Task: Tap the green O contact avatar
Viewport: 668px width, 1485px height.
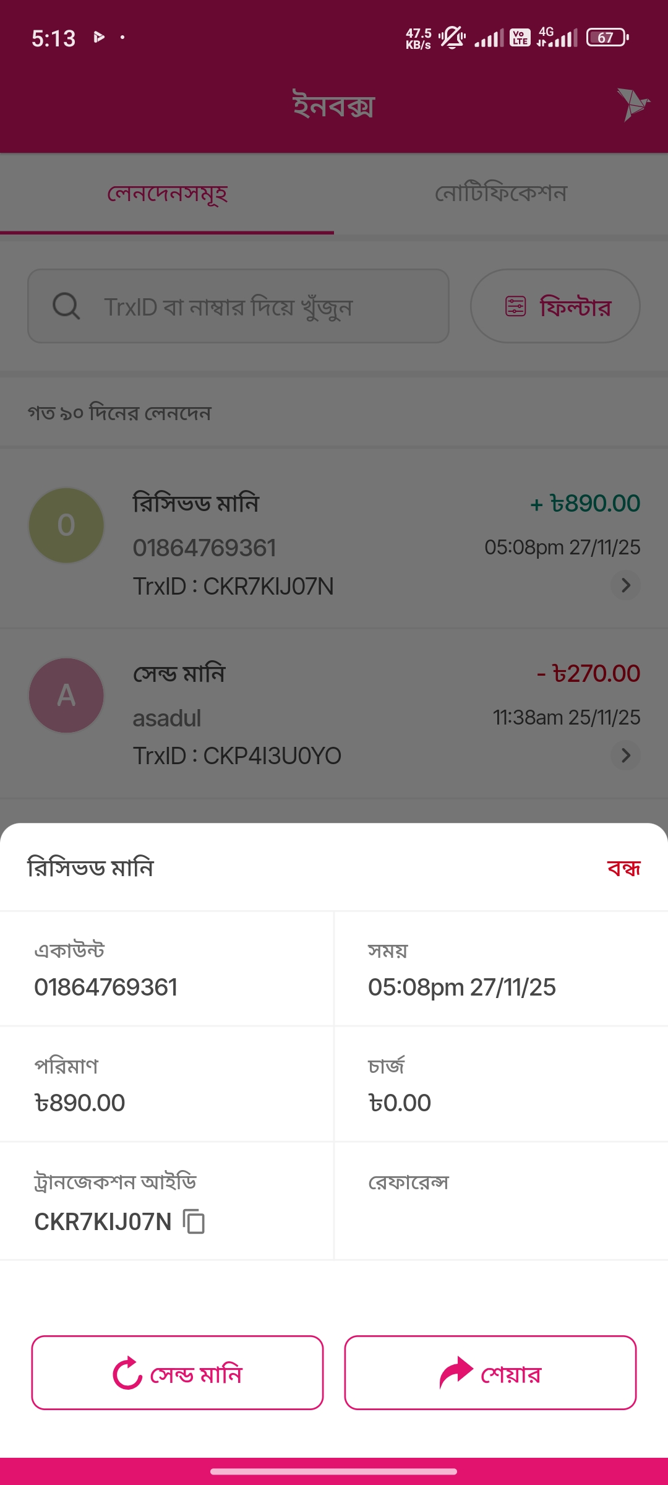Action: click(66, 525)
